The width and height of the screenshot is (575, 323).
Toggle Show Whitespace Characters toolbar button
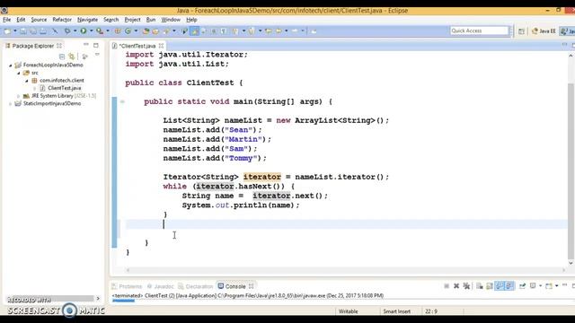(x=224, y=31)
